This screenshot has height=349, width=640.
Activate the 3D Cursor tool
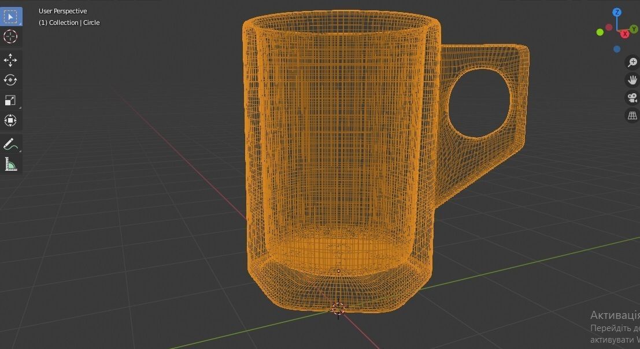[x=10, y=36]
